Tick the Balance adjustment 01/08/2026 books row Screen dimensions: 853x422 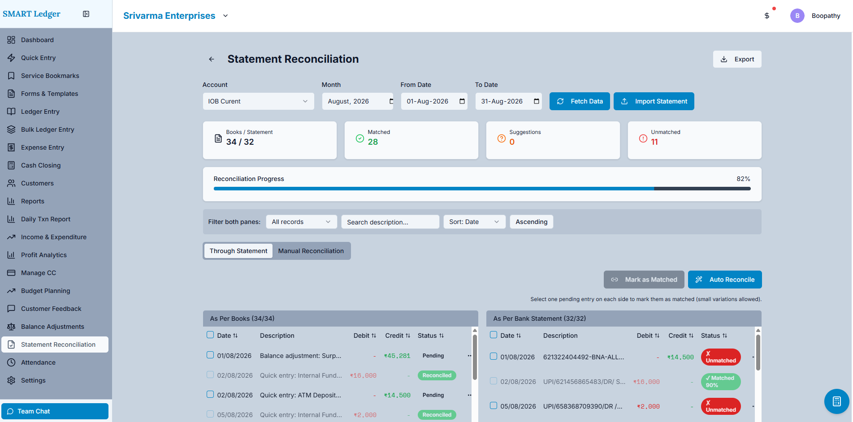pyautogui.click(x=210, y=355)
